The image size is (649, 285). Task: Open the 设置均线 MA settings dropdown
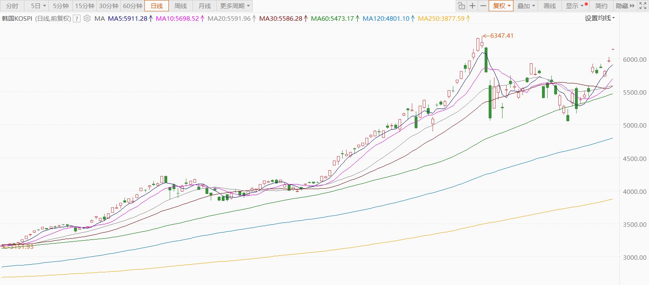click(x=600, y=18)
